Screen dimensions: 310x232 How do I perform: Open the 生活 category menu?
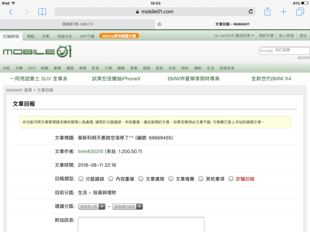point(211,68)
